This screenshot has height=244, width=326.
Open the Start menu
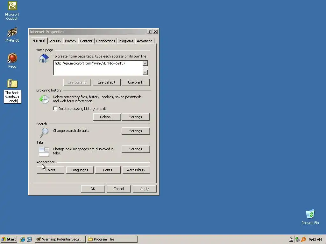pyautogui.click(x=9, y=239)
